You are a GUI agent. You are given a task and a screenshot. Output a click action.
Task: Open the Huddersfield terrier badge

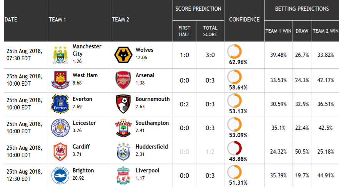point(123,152)
